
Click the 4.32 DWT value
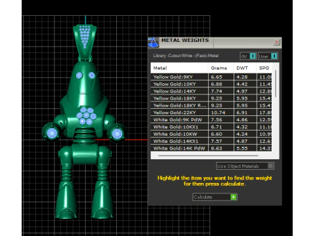pyautogui.click(x=242, y=127)
